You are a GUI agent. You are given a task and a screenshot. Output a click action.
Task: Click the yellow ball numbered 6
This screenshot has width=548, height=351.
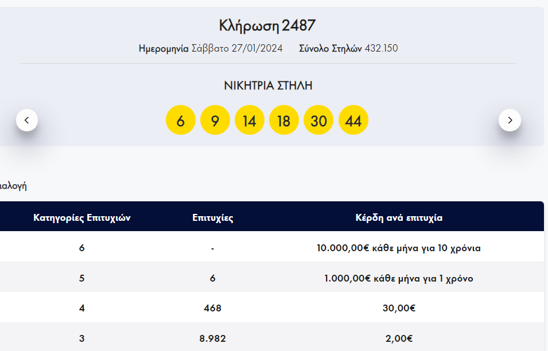(x=181, y=120)
